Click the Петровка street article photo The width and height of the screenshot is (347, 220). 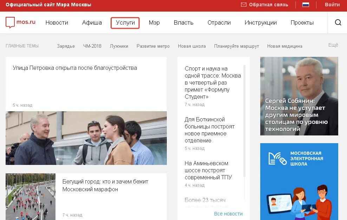click(x=86, y=138)
